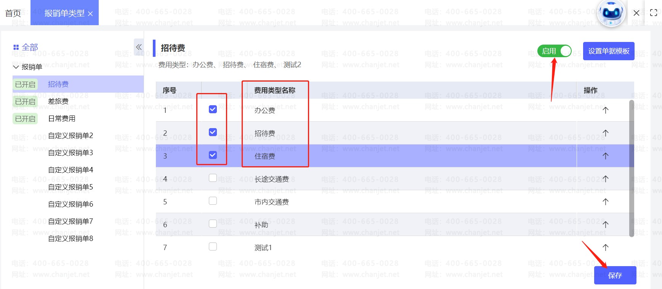Open 设置单据模板 button
662x289 pixels.
tap(609, 51)
